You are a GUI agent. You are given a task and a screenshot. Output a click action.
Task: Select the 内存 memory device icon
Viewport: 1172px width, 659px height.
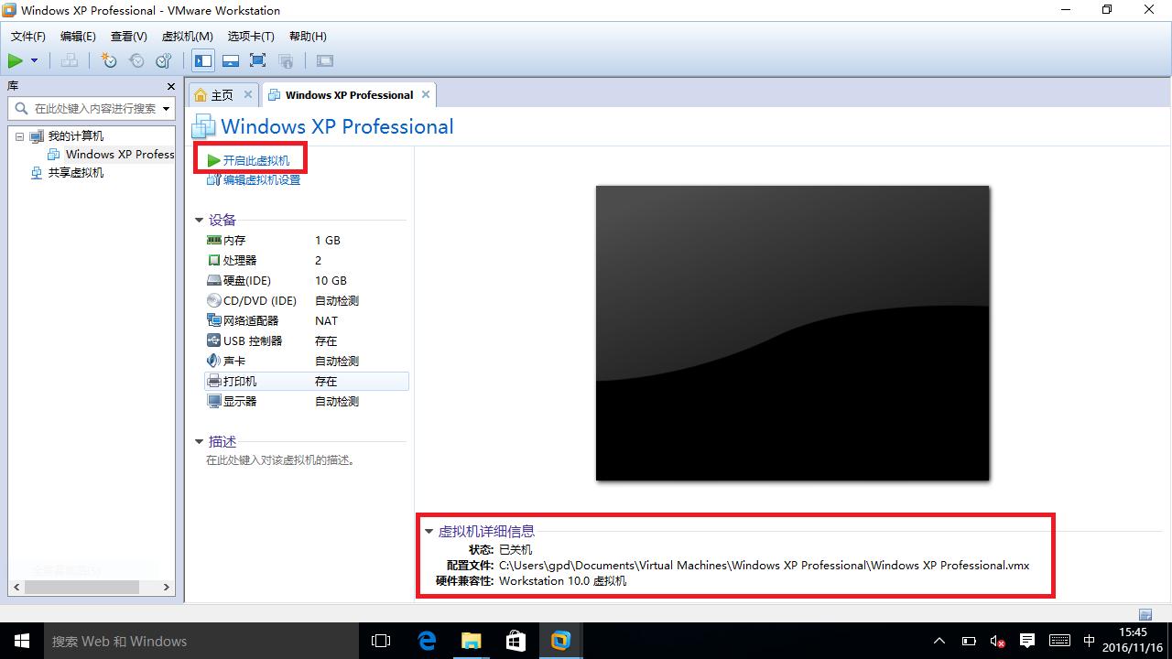[212, 240]
